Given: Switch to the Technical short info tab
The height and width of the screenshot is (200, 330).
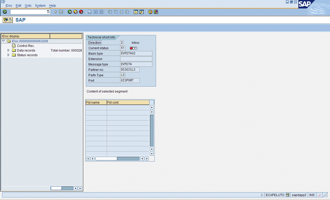Looking at the screenshot, I should coord(102,37).
